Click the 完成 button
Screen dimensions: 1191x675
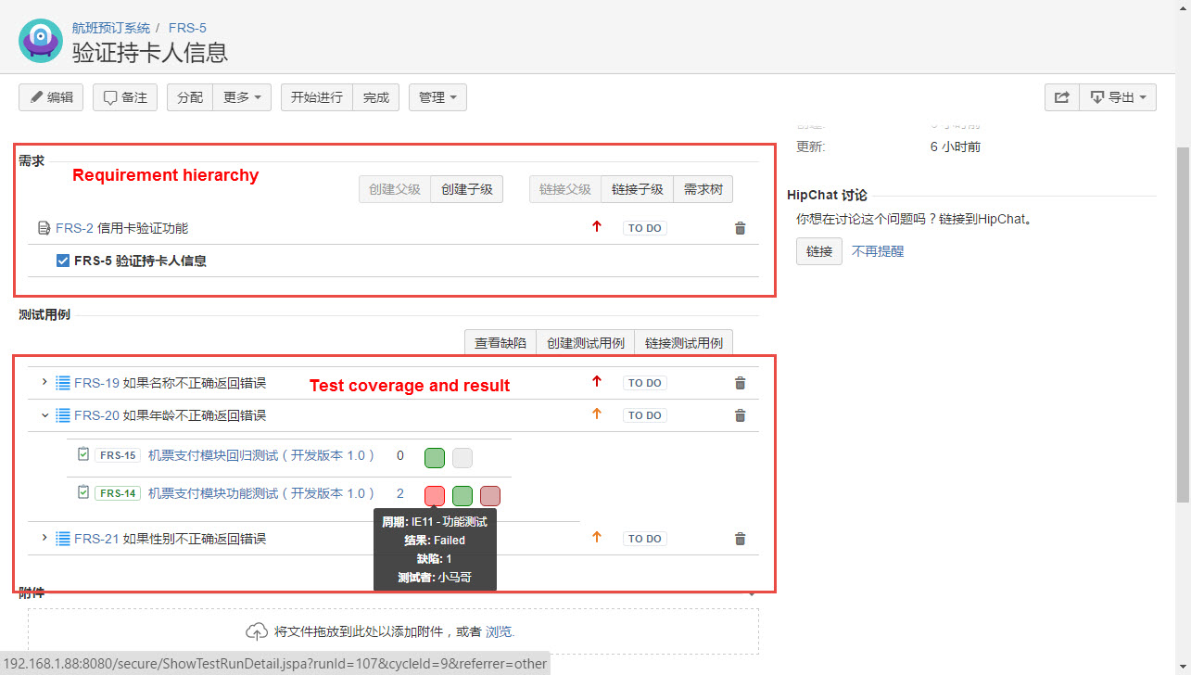[376, 97]
